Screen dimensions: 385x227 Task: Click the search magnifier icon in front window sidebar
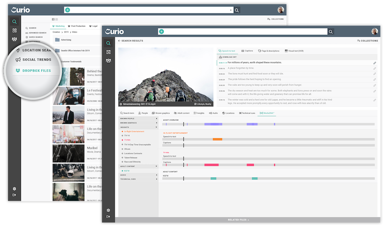pos(108,43)
